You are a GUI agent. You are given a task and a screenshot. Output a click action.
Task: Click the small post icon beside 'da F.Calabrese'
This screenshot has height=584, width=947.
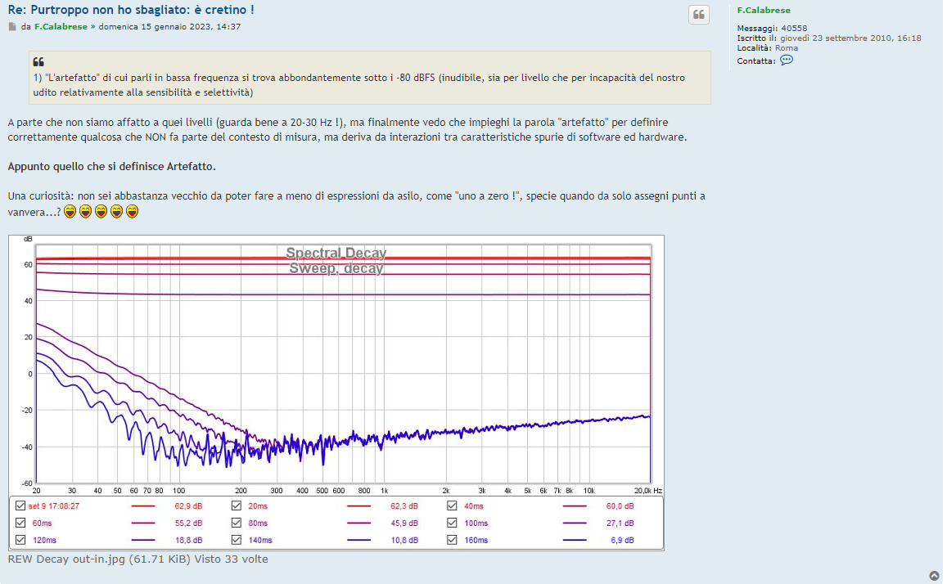[12, 26]
